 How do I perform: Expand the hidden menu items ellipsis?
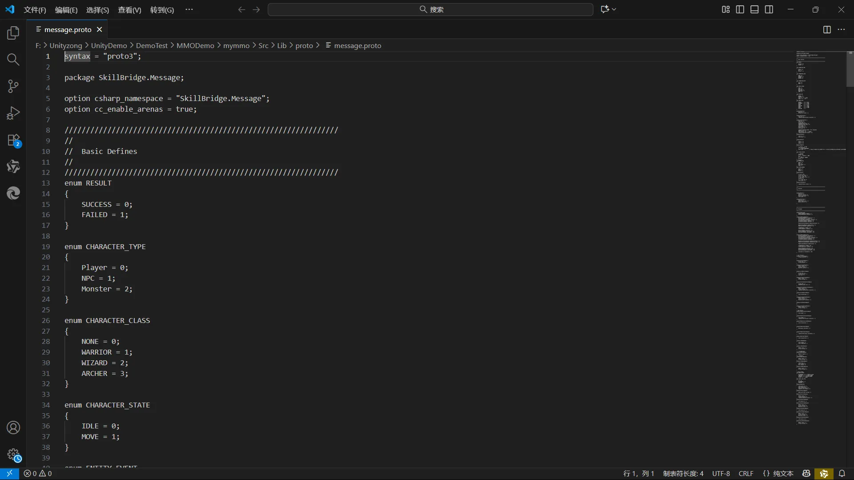coord(189,9)
